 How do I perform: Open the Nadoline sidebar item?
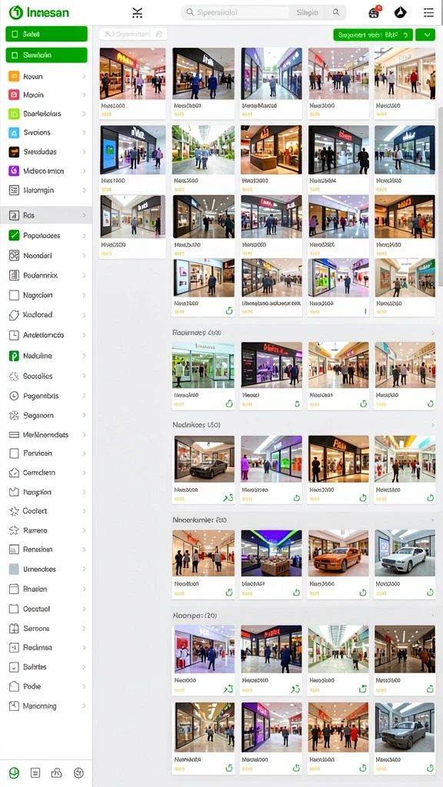pyautogui.click(x=46, y=356)
